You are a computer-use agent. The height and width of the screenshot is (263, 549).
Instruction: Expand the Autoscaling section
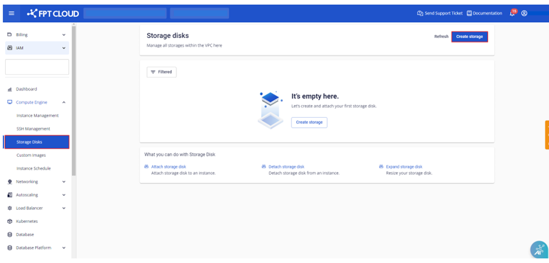click(64, 195)
